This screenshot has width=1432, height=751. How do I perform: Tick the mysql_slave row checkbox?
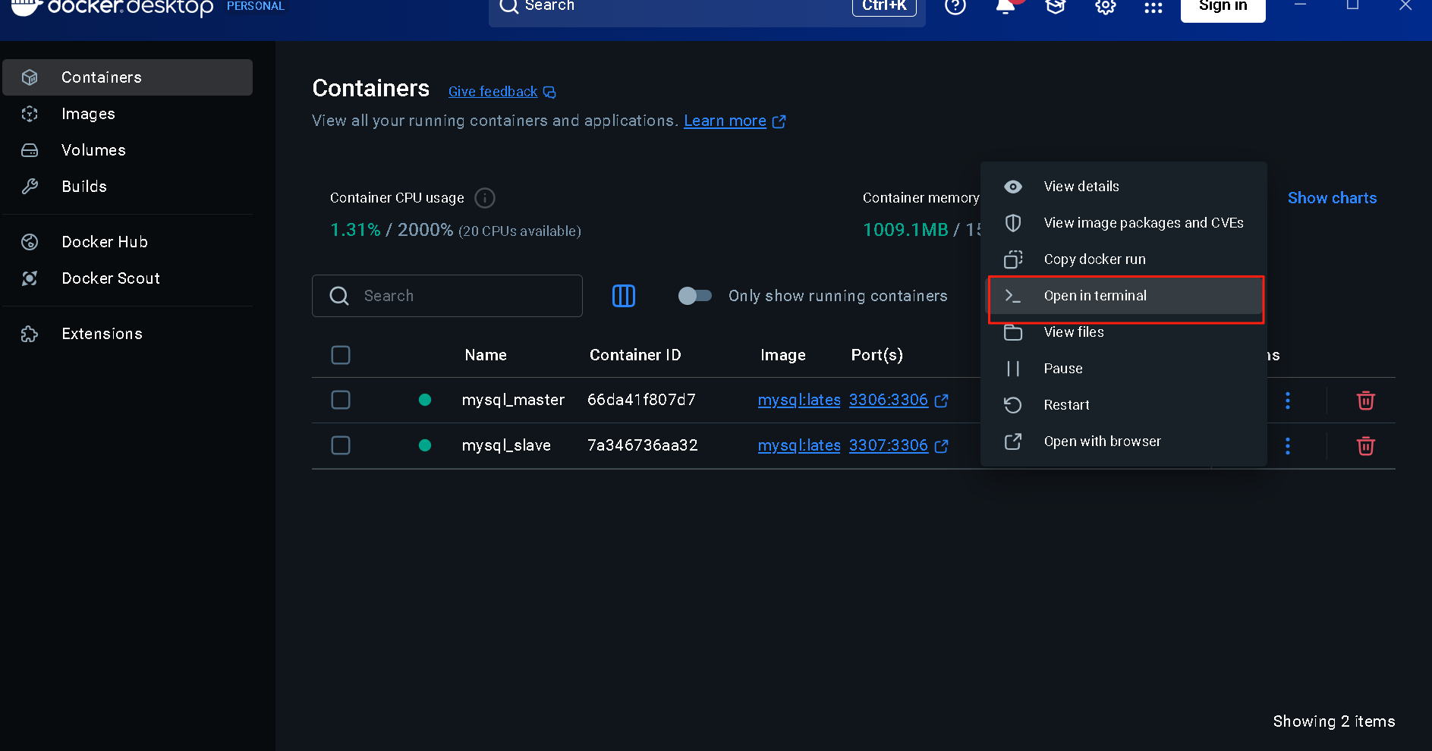coord(341,445)
